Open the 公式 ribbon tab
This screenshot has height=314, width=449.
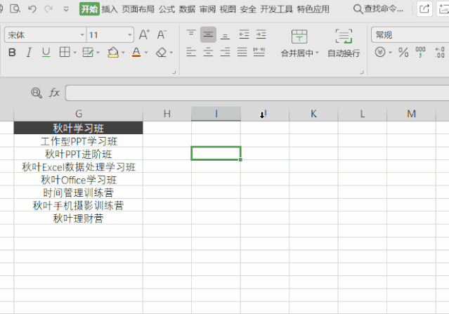[167, 9]
